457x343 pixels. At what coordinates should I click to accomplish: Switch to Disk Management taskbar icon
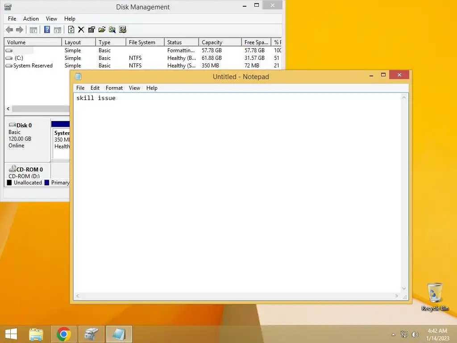pyautogui.click(x=91, y=334)
